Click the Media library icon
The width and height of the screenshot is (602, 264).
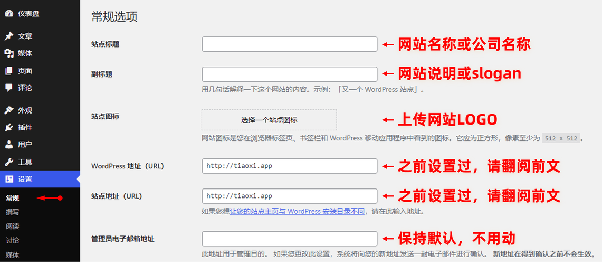coord(9,53)
